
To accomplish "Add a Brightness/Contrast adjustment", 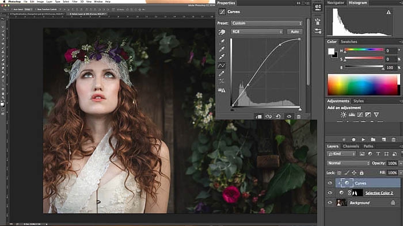I will click(343, 114).
